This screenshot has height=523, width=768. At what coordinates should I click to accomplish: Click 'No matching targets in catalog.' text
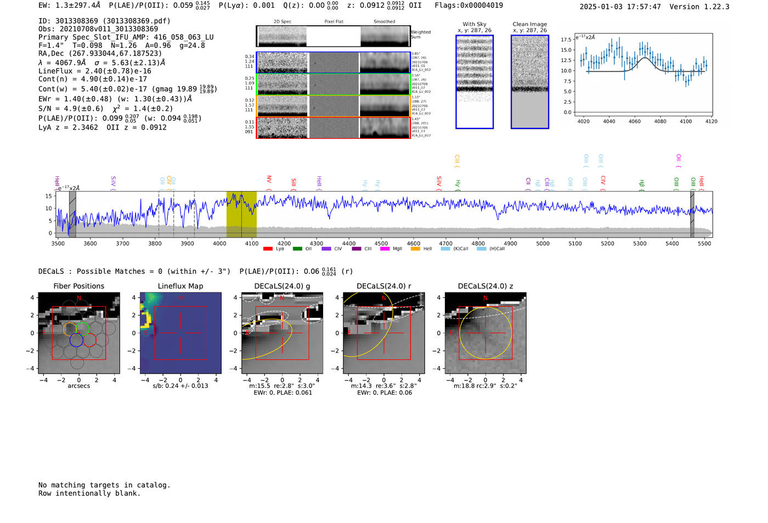click(x=104, y=485)
